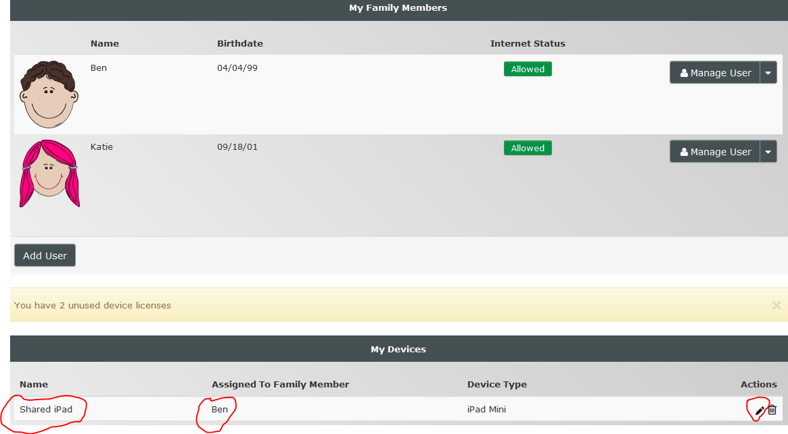
Task: Click the Birthdate column header
Action: 239,43
